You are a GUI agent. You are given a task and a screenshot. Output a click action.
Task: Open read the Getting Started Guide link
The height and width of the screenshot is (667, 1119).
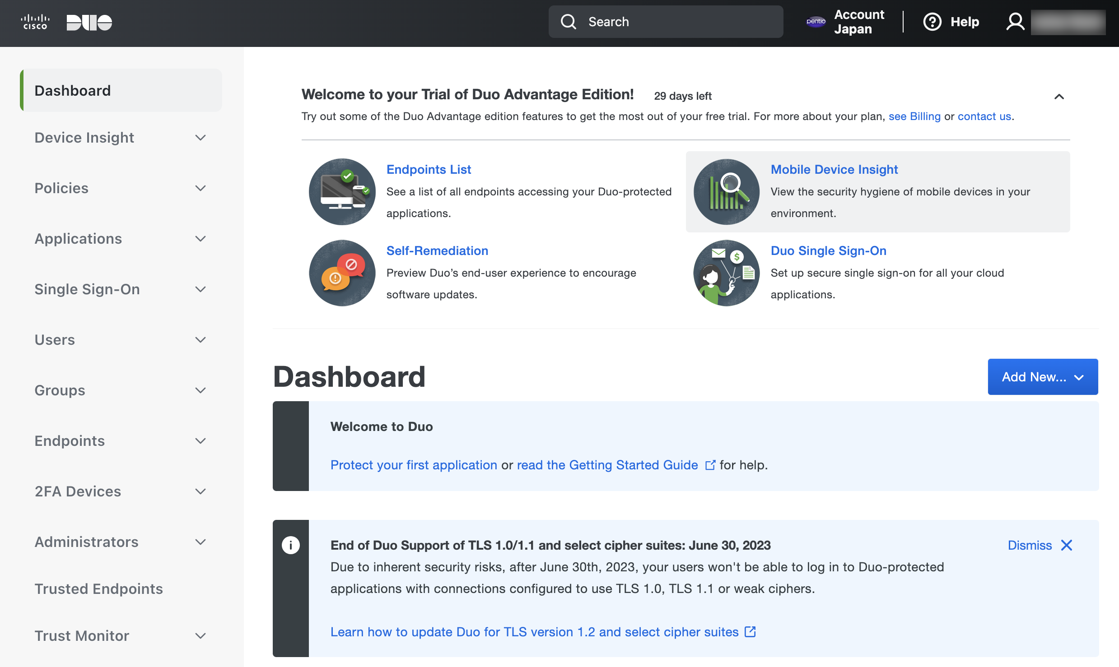tap(607, 465)
